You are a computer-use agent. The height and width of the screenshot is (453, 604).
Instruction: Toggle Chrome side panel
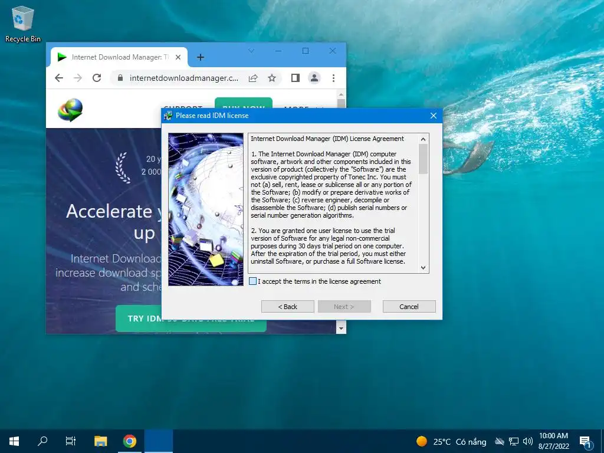coord(296,78)
